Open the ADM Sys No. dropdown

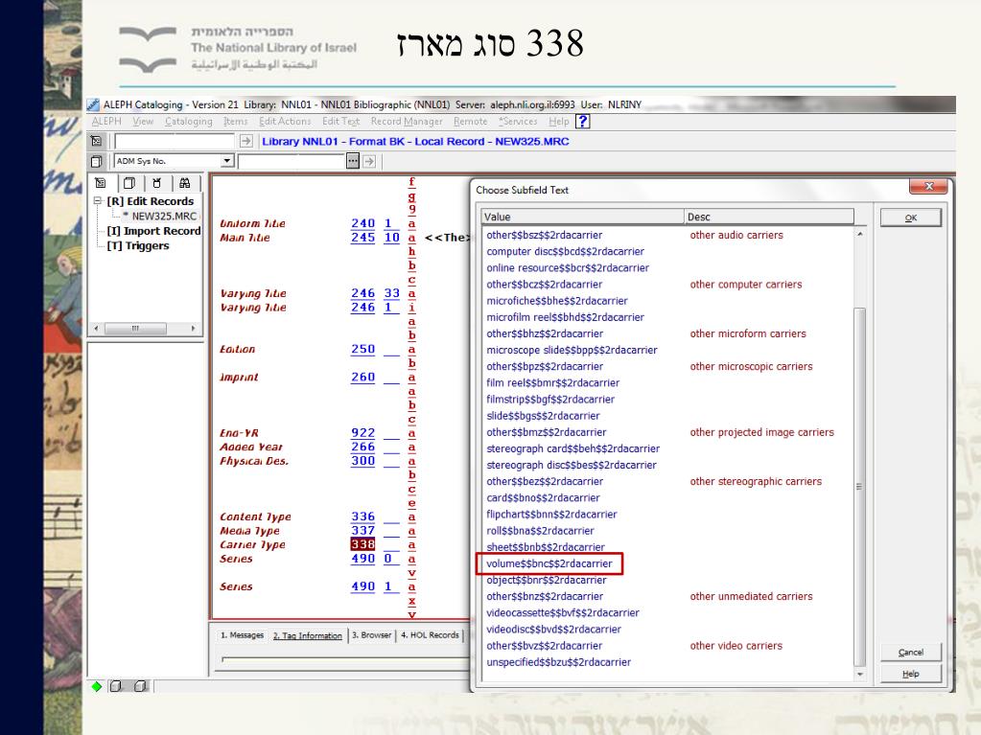pyautogui.click(x=227, y=161)
